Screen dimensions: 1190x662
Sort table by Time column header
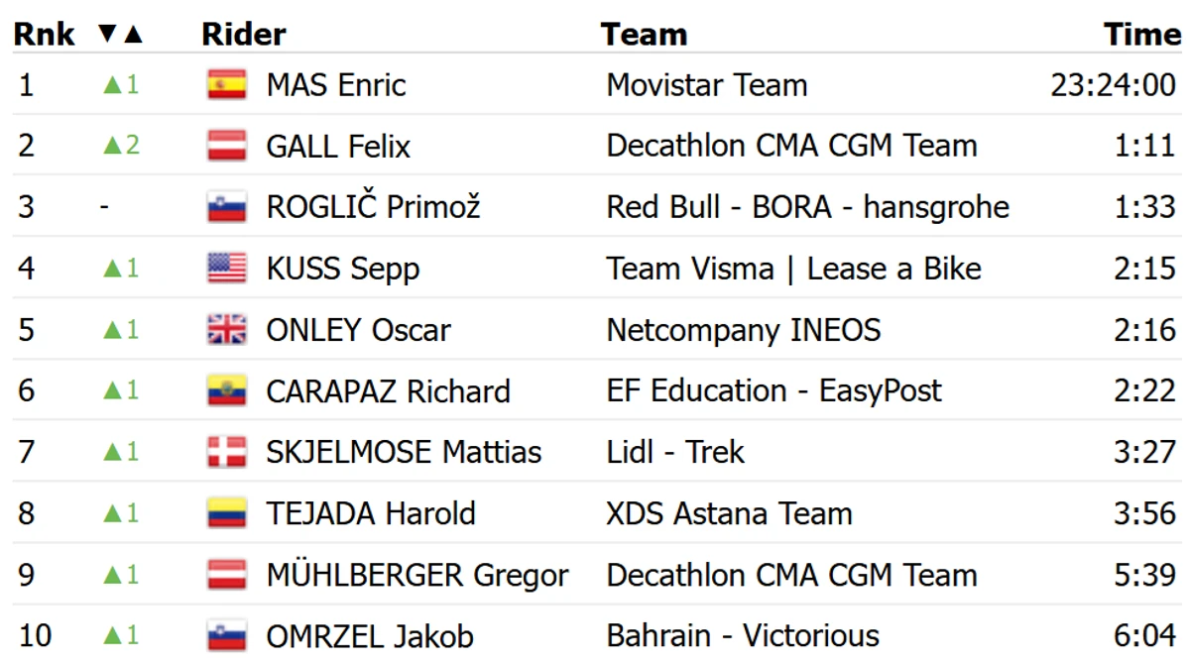[x=1142, y=34]
